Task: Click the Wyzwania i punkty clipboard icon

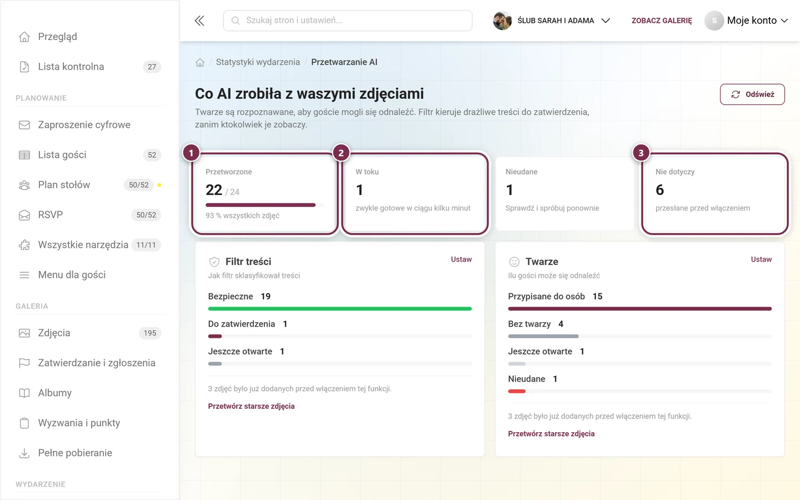Action: pyautogui.click(x=24, y=423)
